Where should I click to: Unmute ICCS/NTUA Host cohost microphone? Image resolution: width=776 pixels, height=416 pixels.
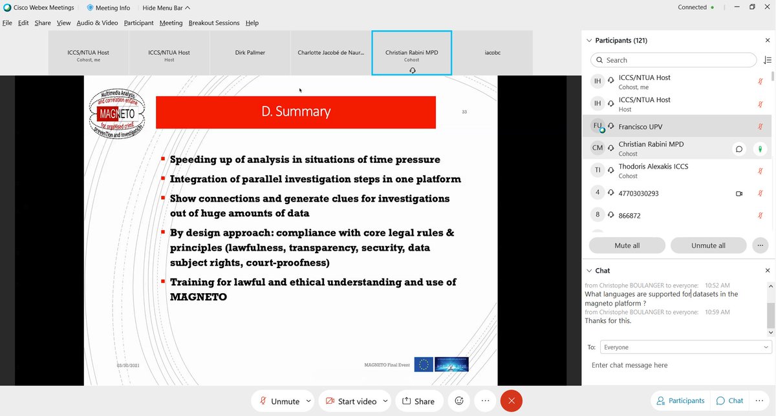(x=760, y=82)
